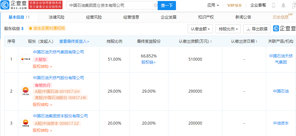
Task: Switch to 法律风险 tab
Action: click(x=57, y=17)
